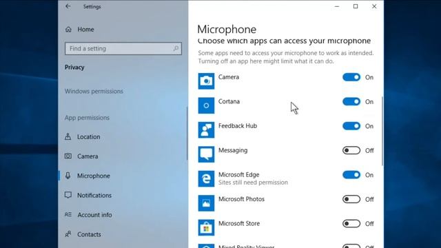Switch off Microsoft Edge microphone access
441x248 pixels.
pos(351,175)
